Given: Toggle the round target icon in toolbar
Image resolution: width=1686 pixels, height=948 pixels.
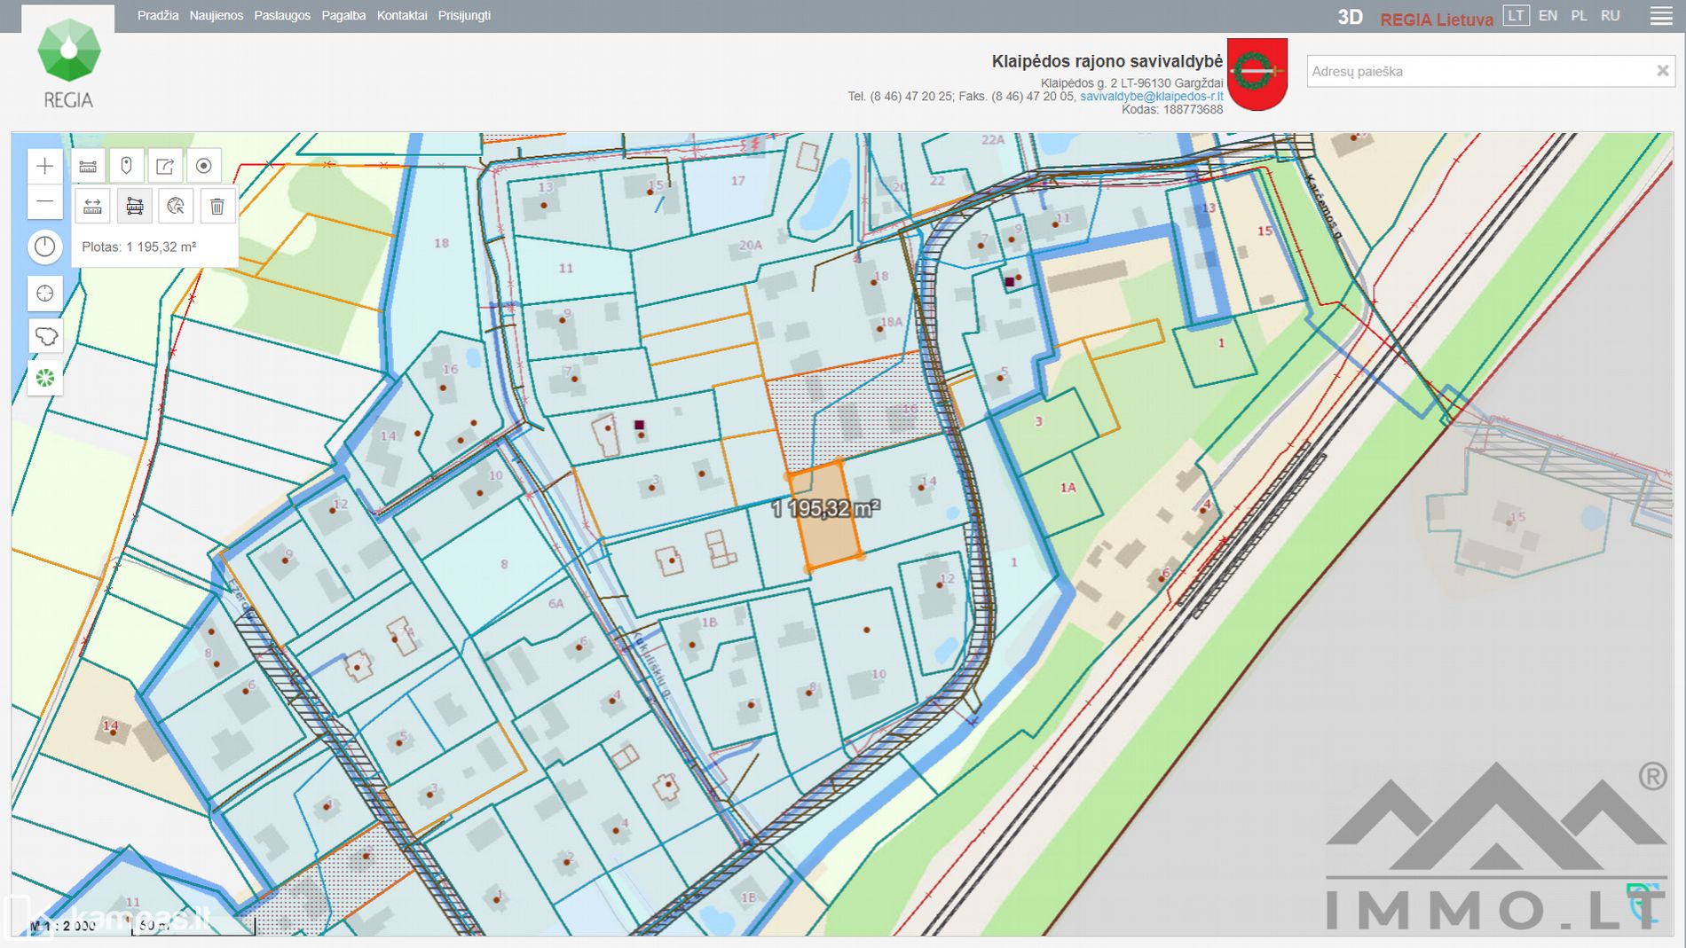Looking at the screenshot, I should tap(203, 166).
